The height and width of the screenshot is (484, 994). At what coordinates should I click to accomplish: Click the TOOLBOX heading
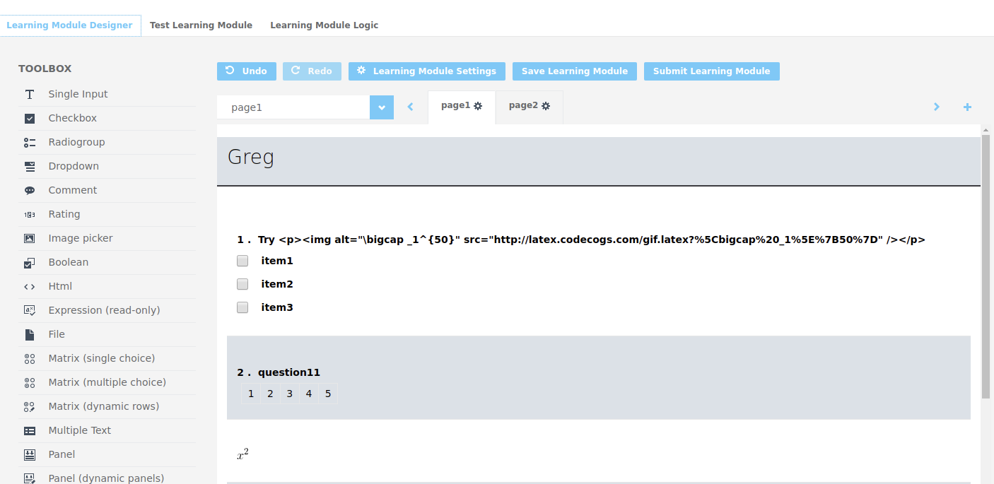(45, 69)
